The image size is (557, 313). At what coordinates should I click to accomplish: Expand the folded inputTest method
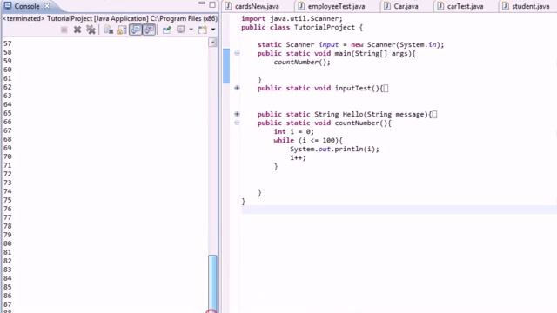(237, 88)
